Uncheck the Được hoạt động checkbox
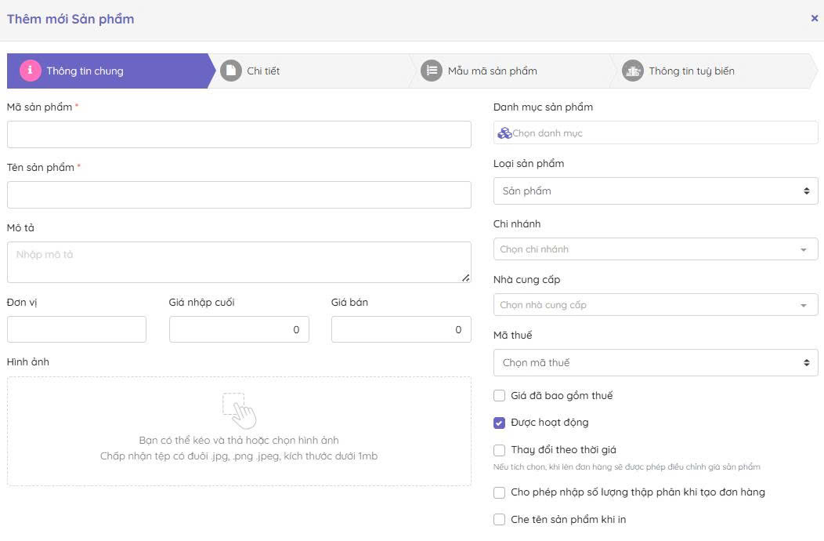824x541 pixels. 499,423
